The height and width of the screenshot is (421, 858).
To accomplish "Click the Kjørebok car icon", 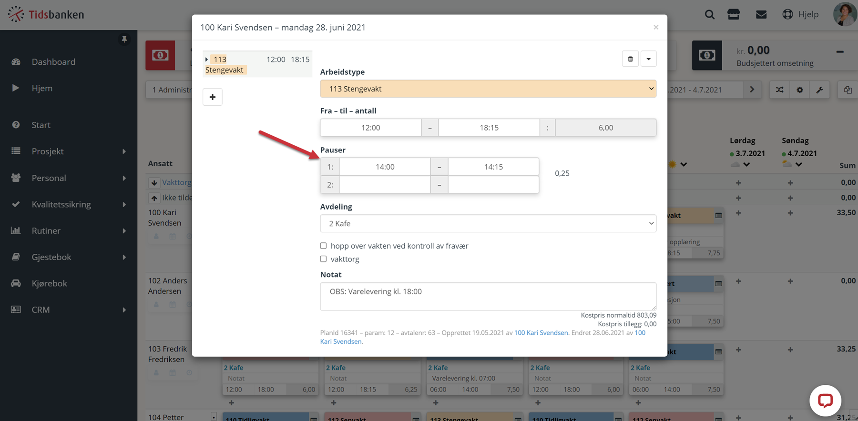I will point(16,283).
